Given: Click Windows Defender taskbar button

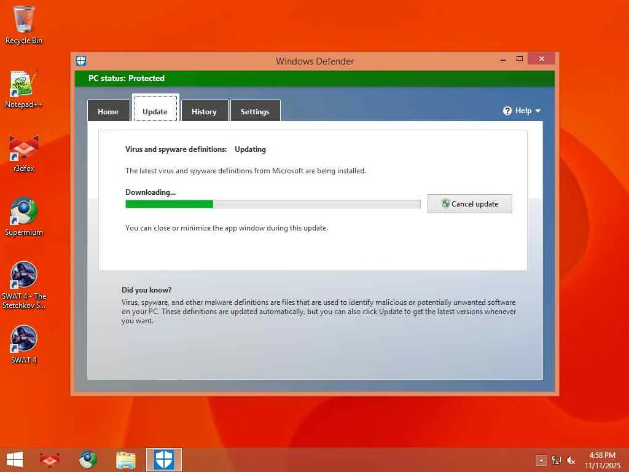Looking at the screenshot, I should coord(163,460).
